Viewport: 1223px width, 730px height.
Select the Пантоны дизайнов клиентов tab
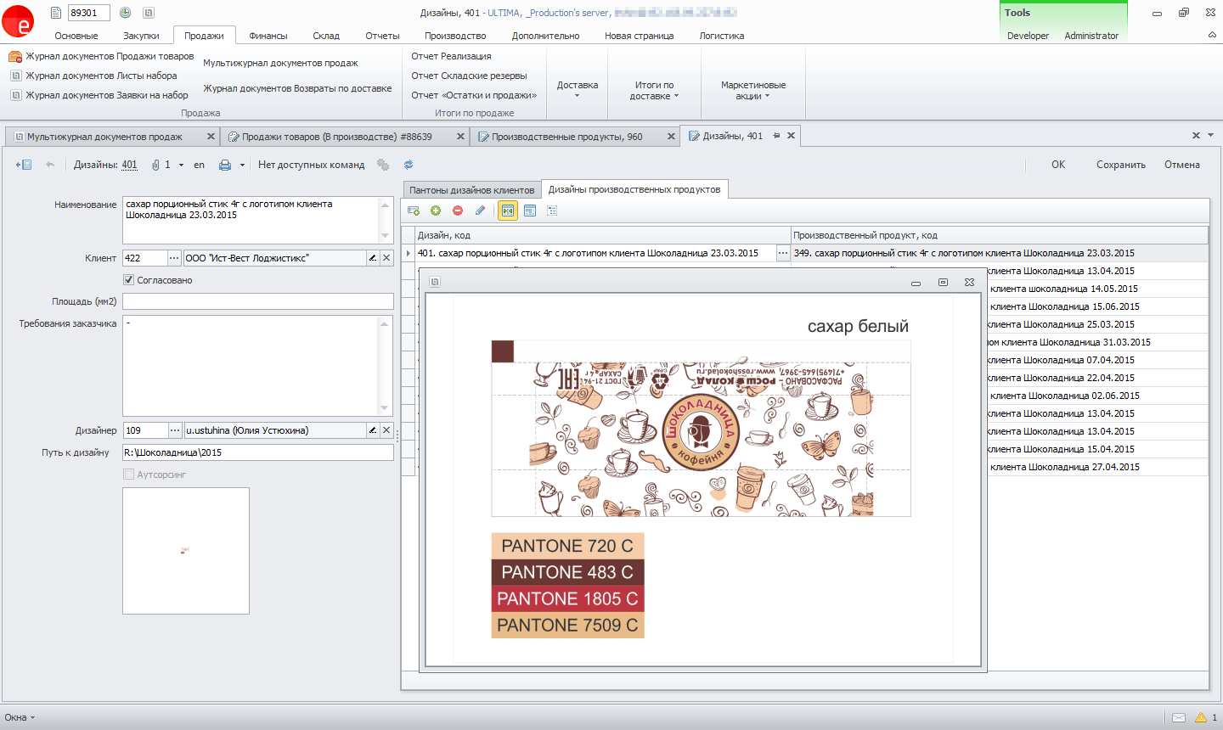[x=472, y=190]
